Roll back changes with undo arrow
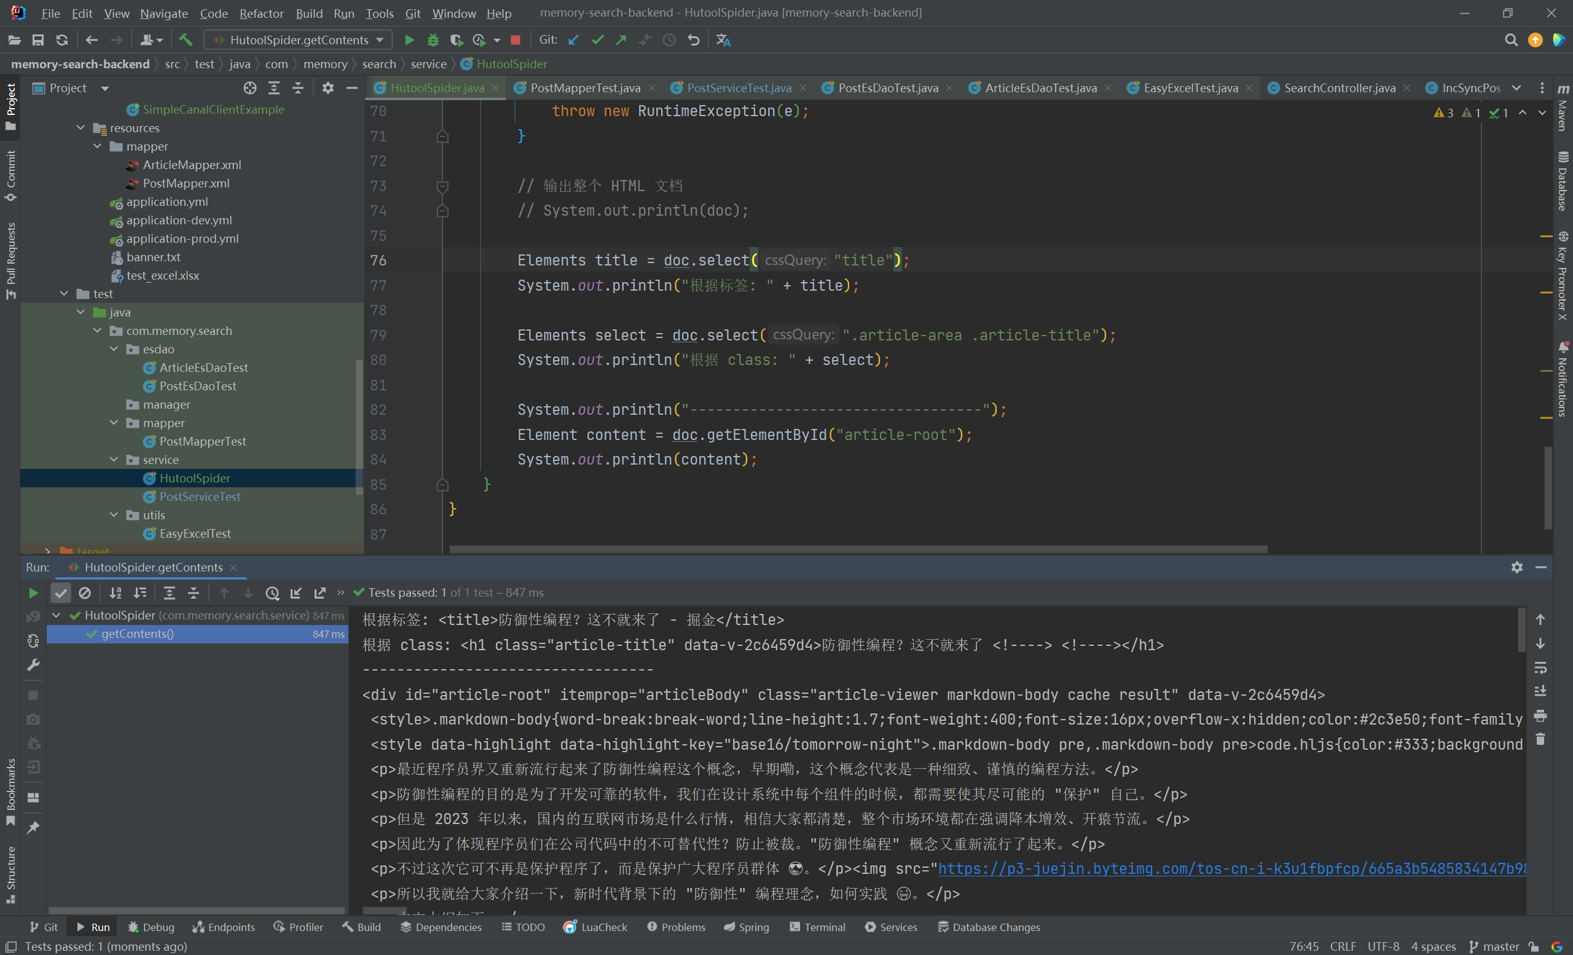Screen dimensions: 1573x955 tap(693, 40)
